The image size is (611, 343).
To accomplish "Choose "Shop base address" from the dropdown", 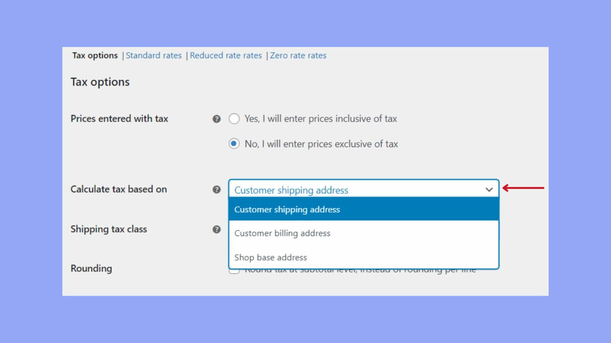I will tap(270, 258).
